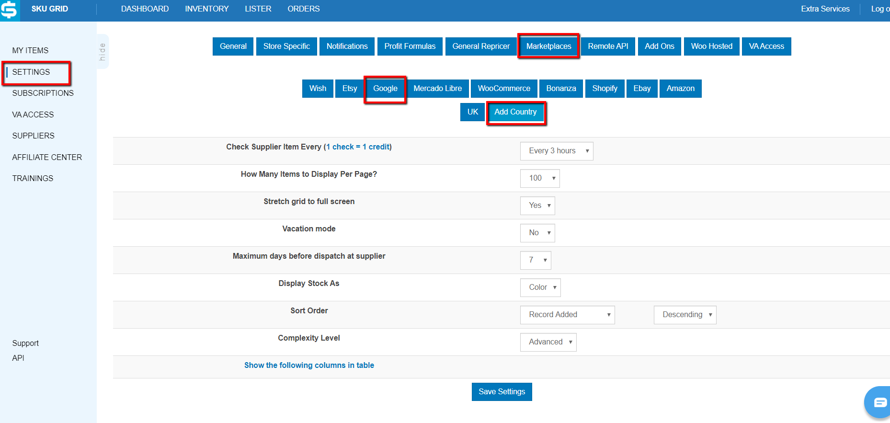
Task: Select the Etsy marketplace
Action: pos(350,89)
